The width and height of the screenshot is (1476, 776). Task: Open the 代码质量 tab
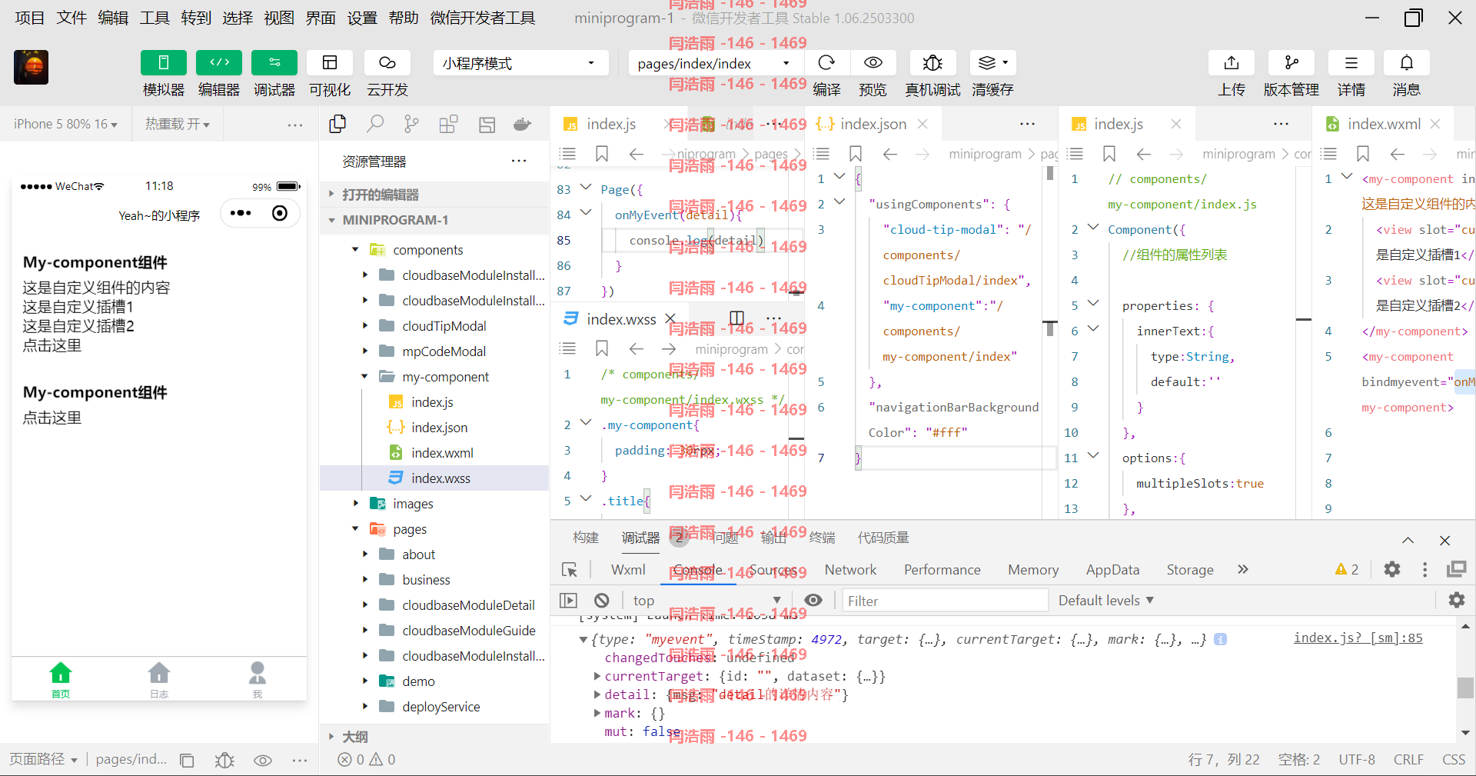(x=883, y=538)
